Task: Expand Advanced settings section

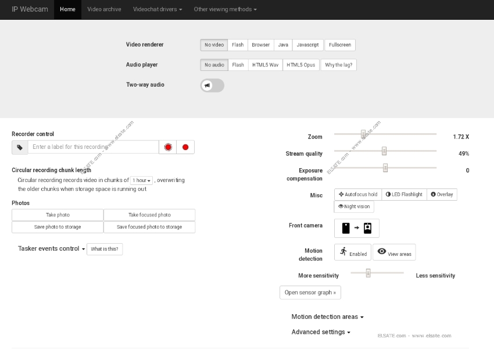Action: pyautogui.click(x=321, y=332)
